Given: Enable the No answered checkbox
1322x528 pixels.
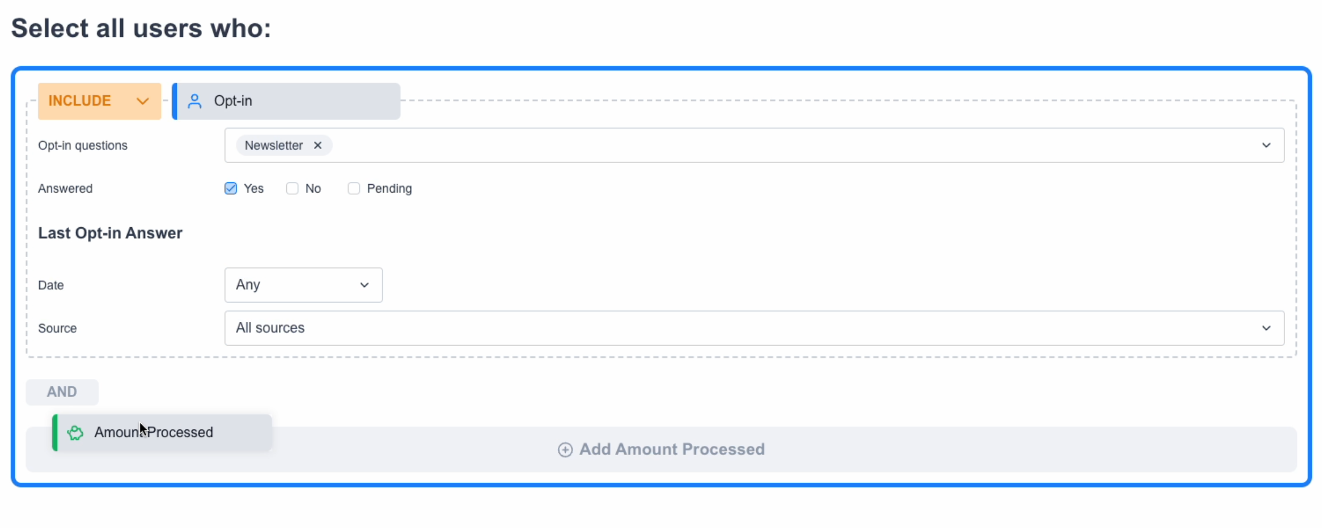Looking at the screenshot, I should click(x=292, y=189).
